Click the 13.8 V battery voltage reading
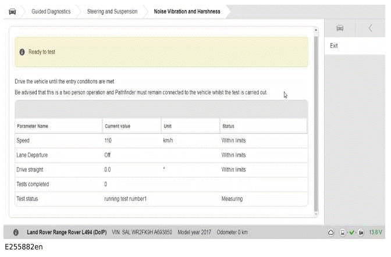This screenshot has width=391, height=257. (x=375, y=233)
